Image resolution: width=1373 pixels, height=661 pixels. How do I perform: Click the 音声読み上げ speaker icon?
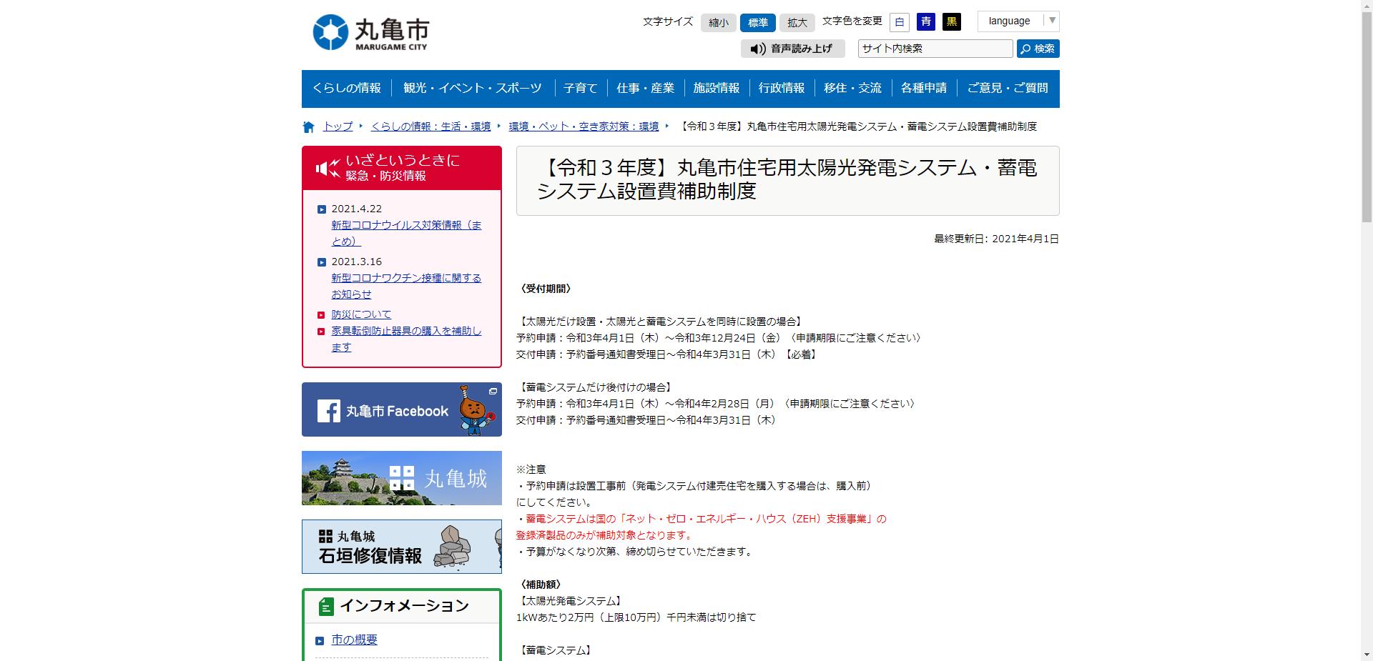point(757,49)
